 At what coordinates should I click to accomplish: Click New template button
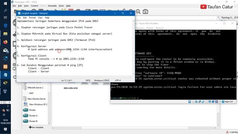tap(36, 127)
